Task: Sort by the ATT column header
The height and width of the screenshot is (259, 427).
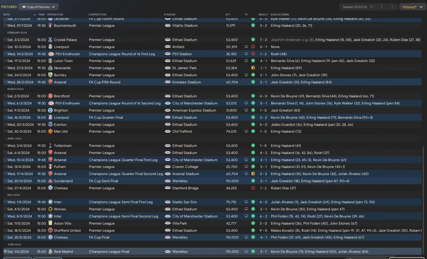Action: 228,15
